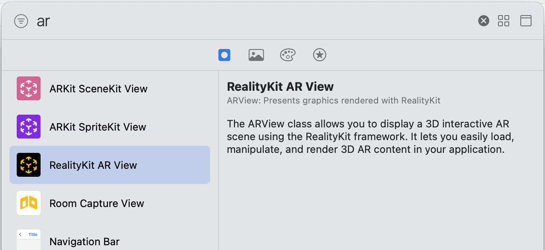The image size is (545, 250).
Task: Open the filter options icon beside search
Action: click(x=21, y=21)
